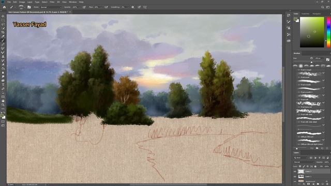Viewport: 331px width, 186px height.
Task: Hide the Background layer eye icon
Action: pos(295,181)
